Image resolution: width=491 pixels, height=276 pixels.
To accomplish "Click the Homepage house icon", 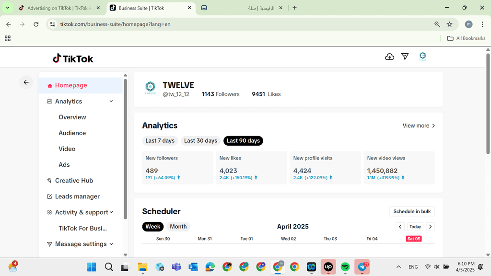I will tap(49, 86).
